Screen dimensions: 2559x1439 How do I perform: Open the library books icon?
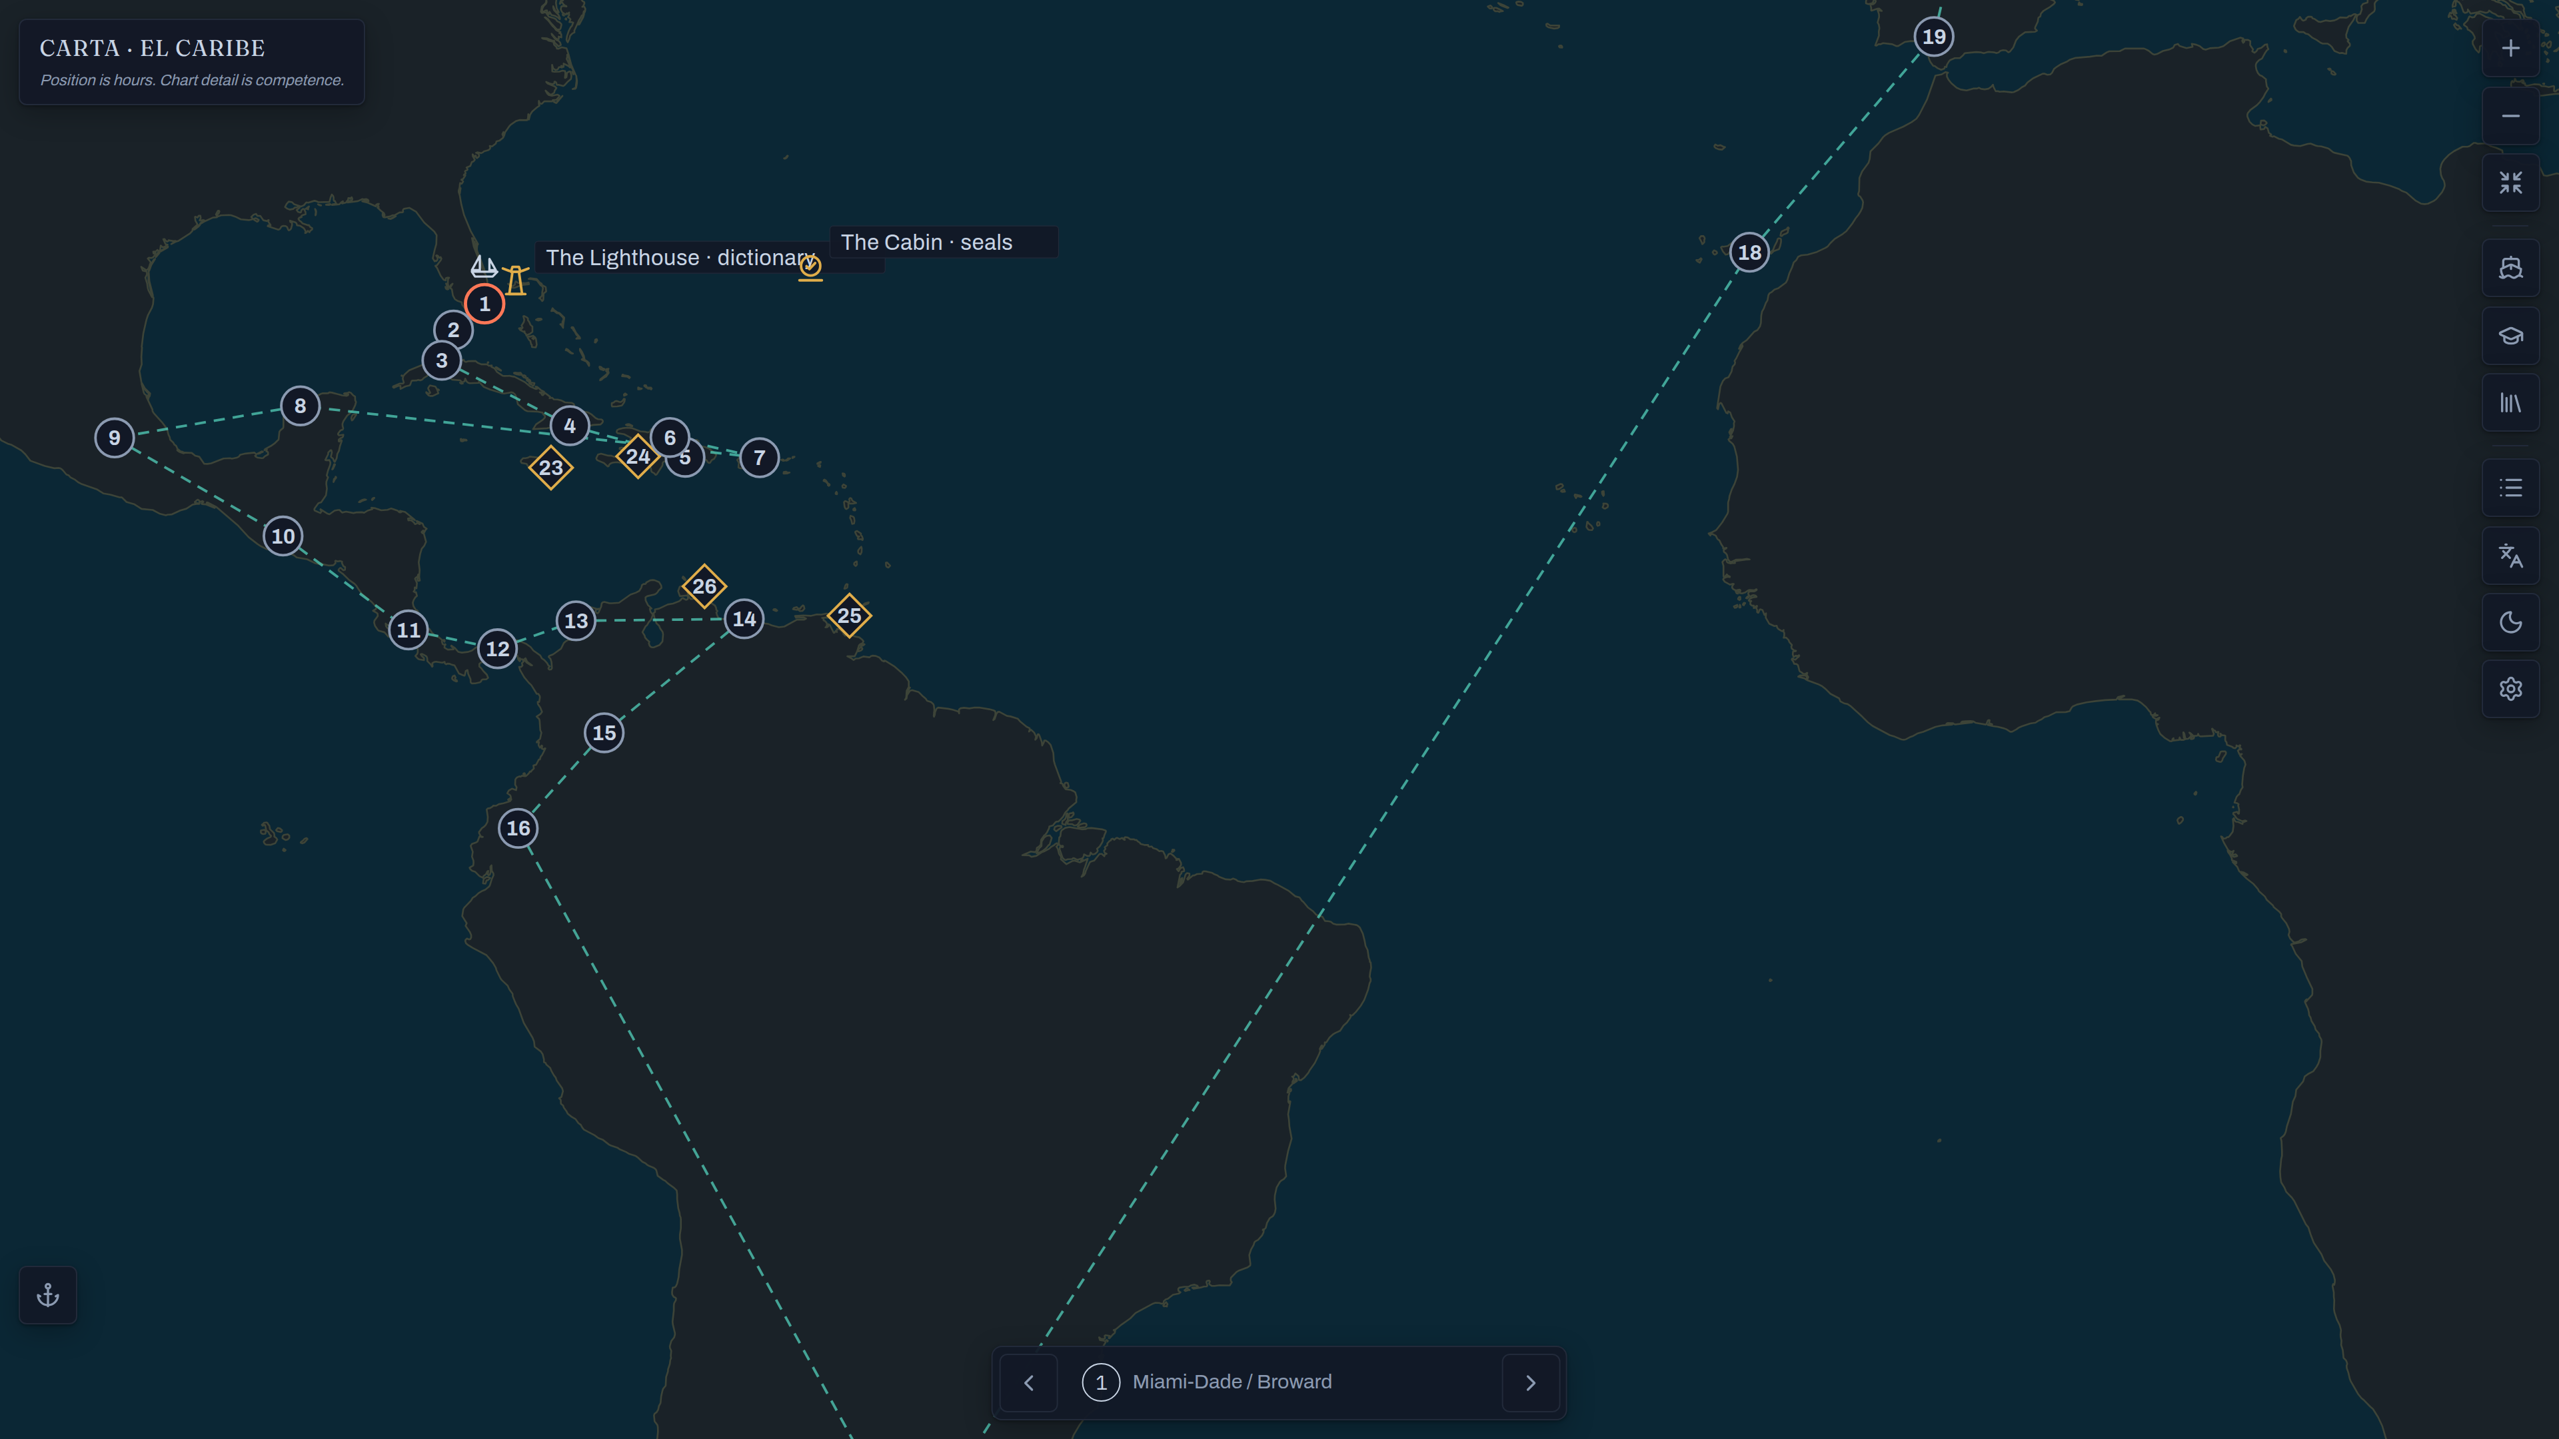[2510, 403]
